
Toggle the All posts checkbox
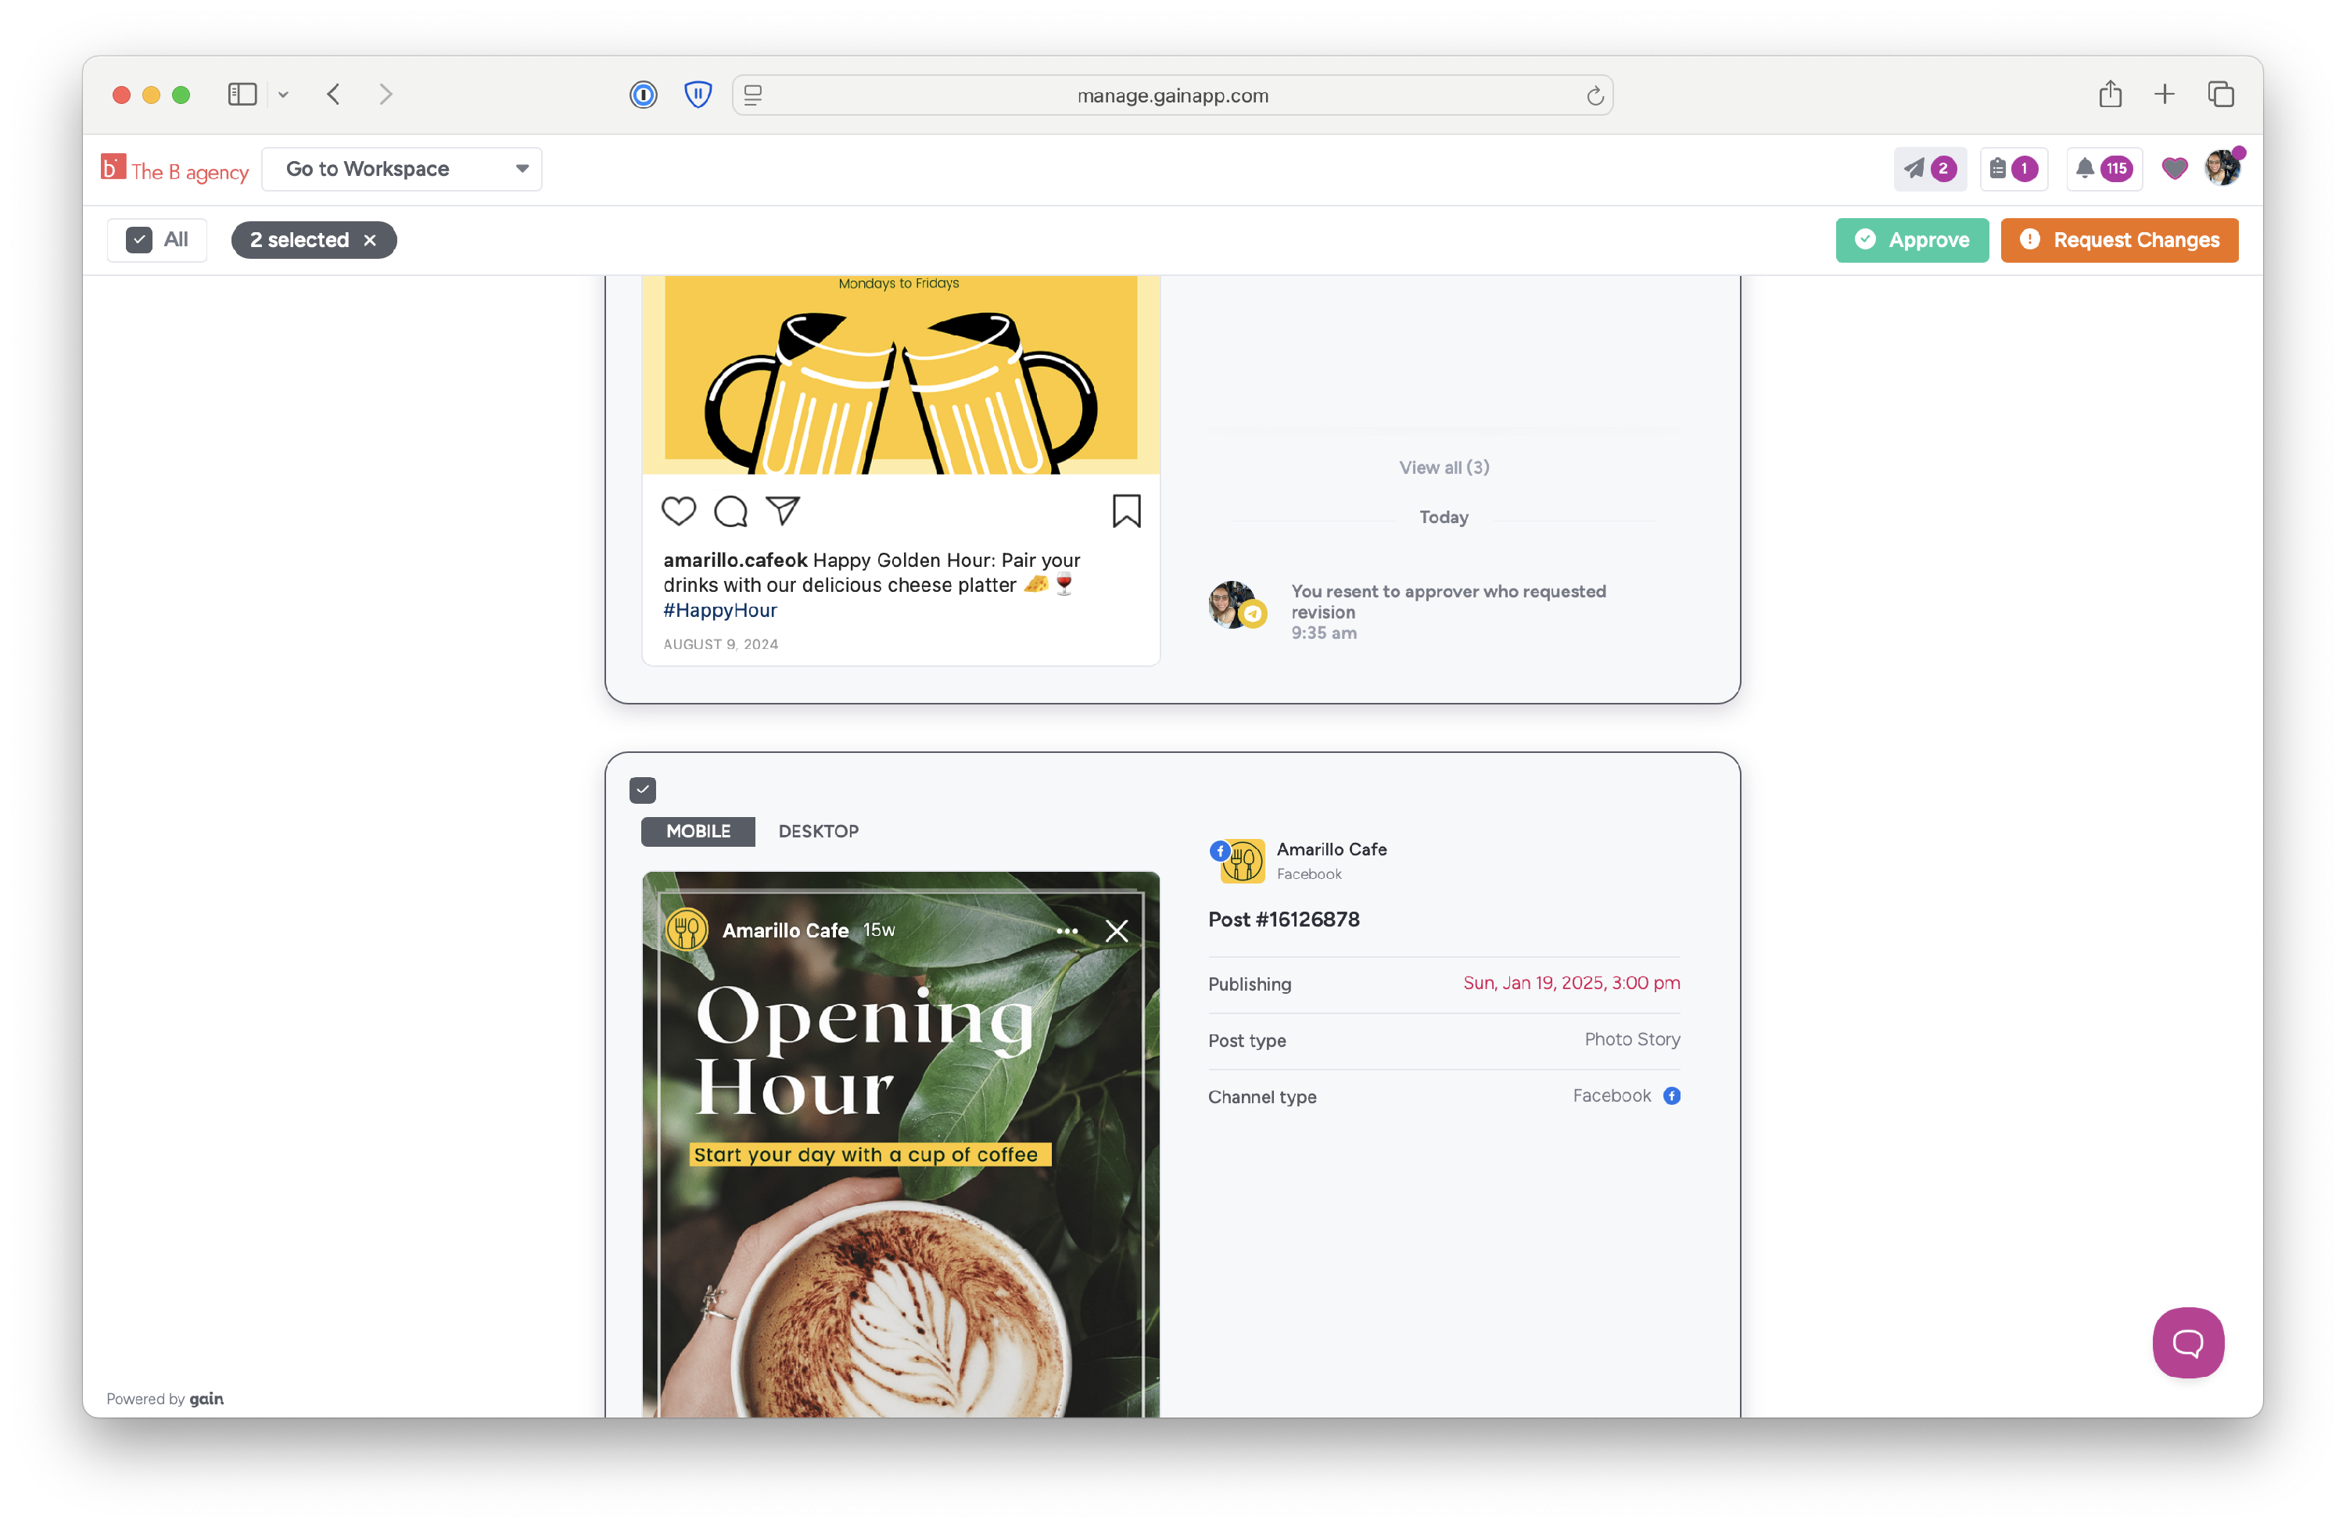tap(140, 239)
